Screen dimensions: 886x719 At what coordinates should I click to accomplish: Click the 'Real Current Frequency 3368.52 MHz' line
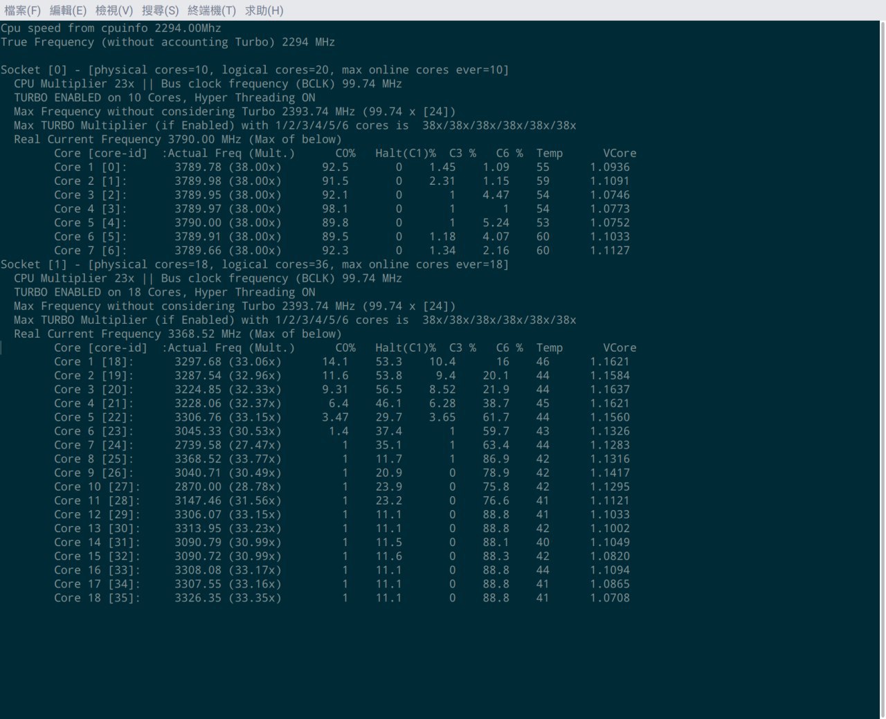click(177, 334)
